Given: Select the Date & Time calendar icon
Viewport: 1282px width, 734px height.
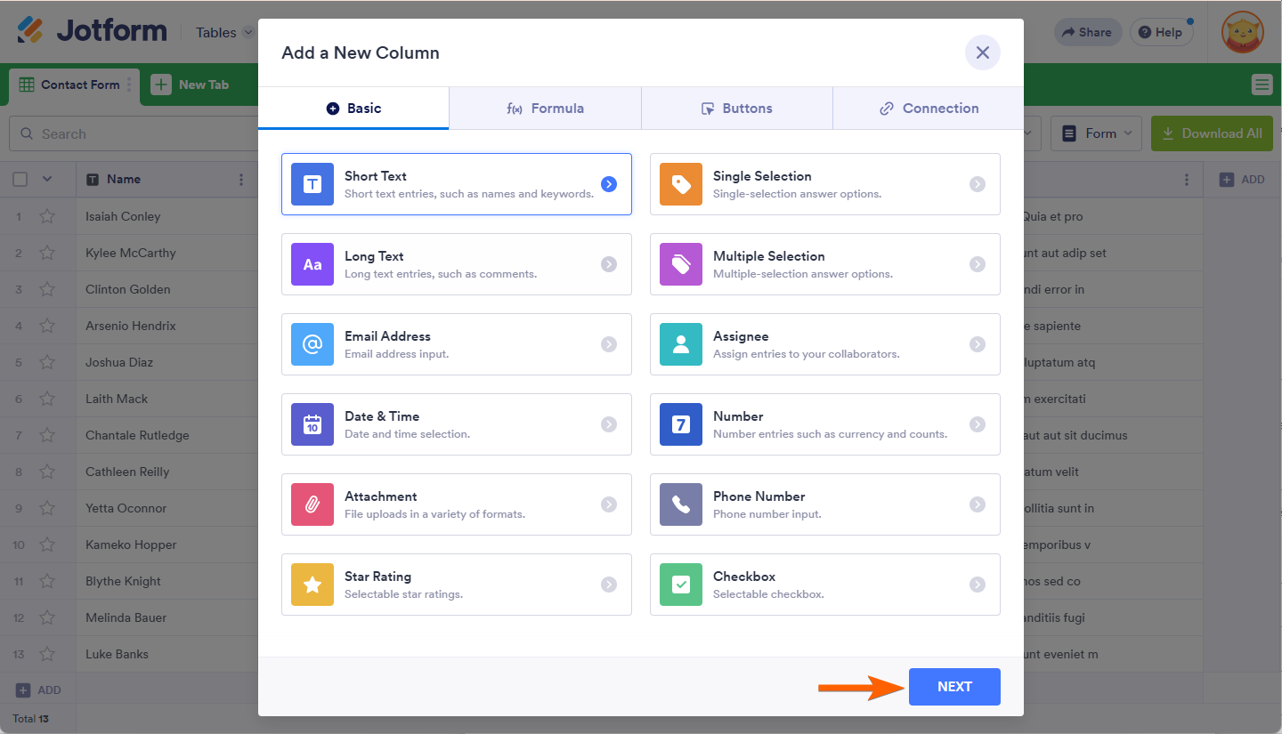Looking at the screenshot, I should (x=312, y=424).
